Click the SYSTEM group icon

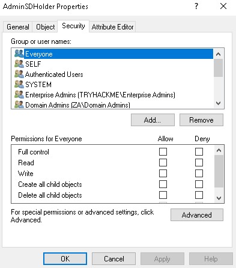click(x=19, y=84)
